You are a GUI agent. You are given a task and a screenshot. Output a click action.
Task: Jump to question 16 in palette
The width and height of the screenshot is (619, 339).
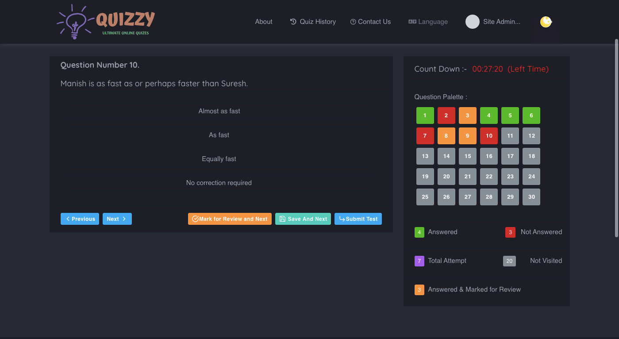pos(489,156)
